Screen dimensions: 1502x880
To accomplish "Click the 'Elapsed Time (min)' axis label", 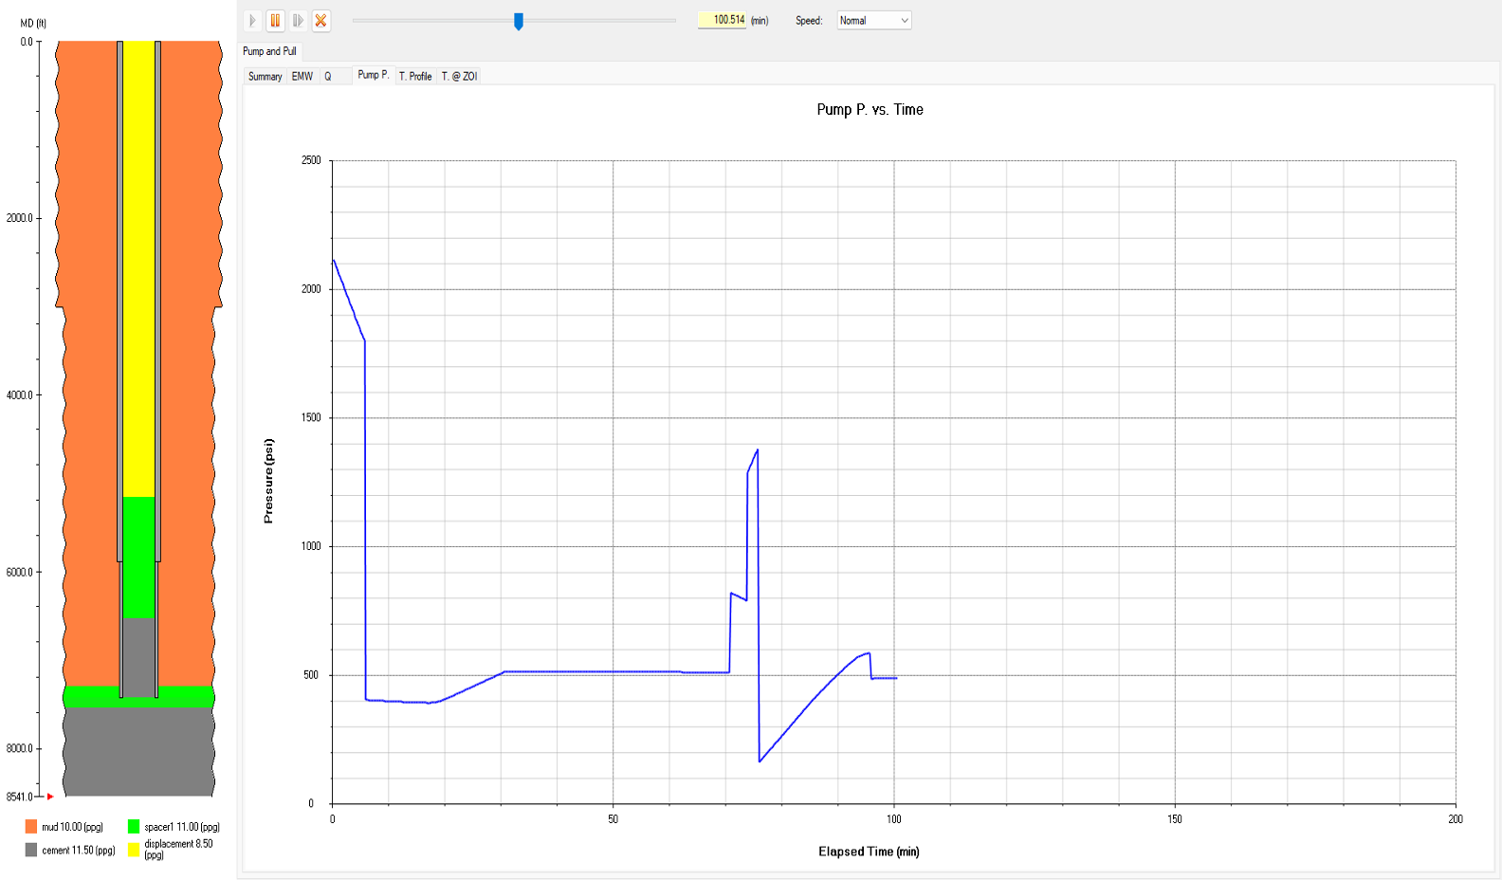I will click(869, 852).
